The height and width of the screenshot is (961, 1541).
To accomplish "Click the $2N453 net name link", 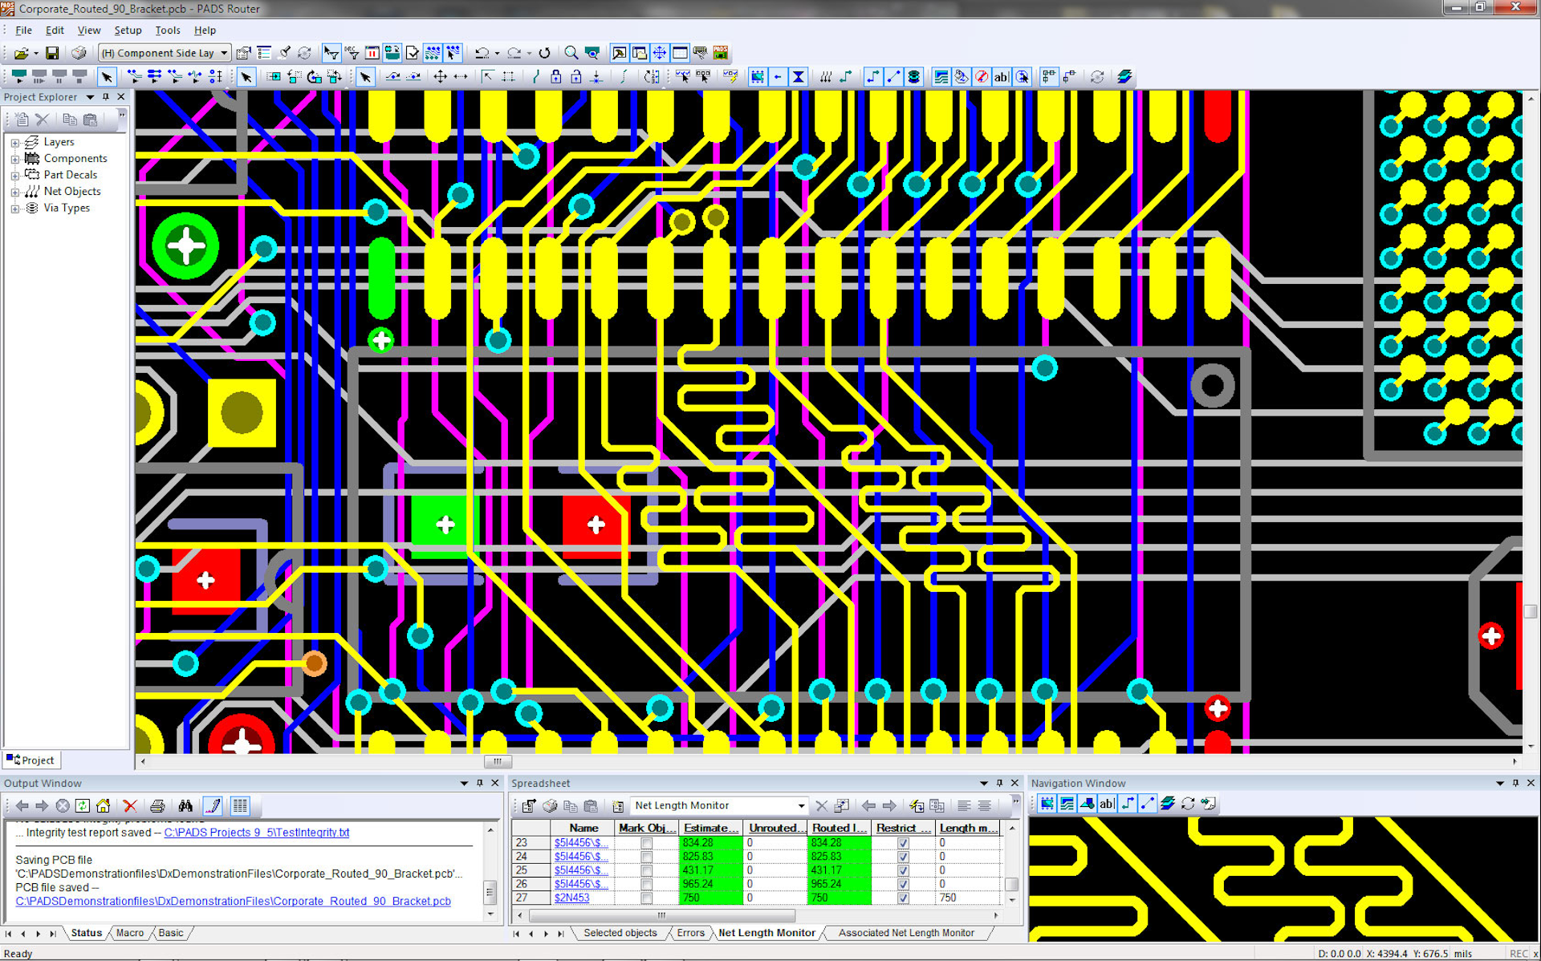I will pos(571,898).
